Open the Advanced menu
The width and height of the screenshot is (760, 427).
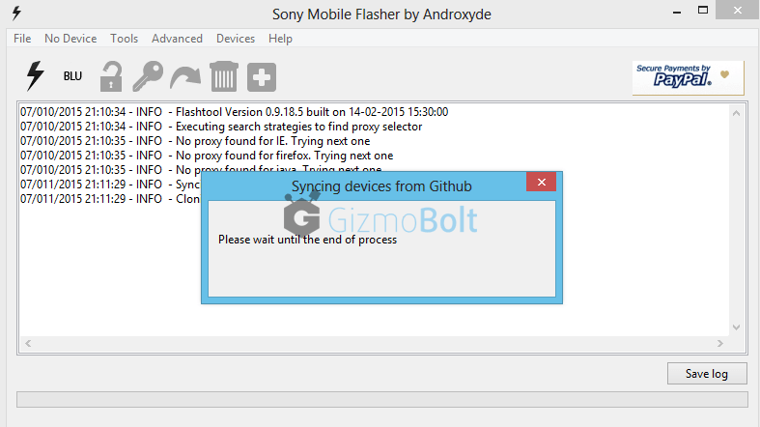(177, 39)
